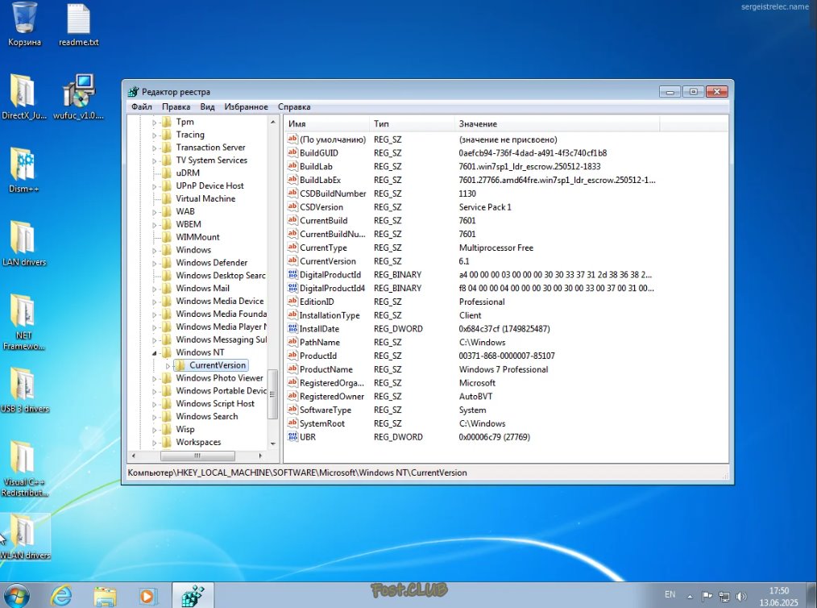817x608 pixels.
Task: Open the Избранное menu
Action: tap(246, 107)
